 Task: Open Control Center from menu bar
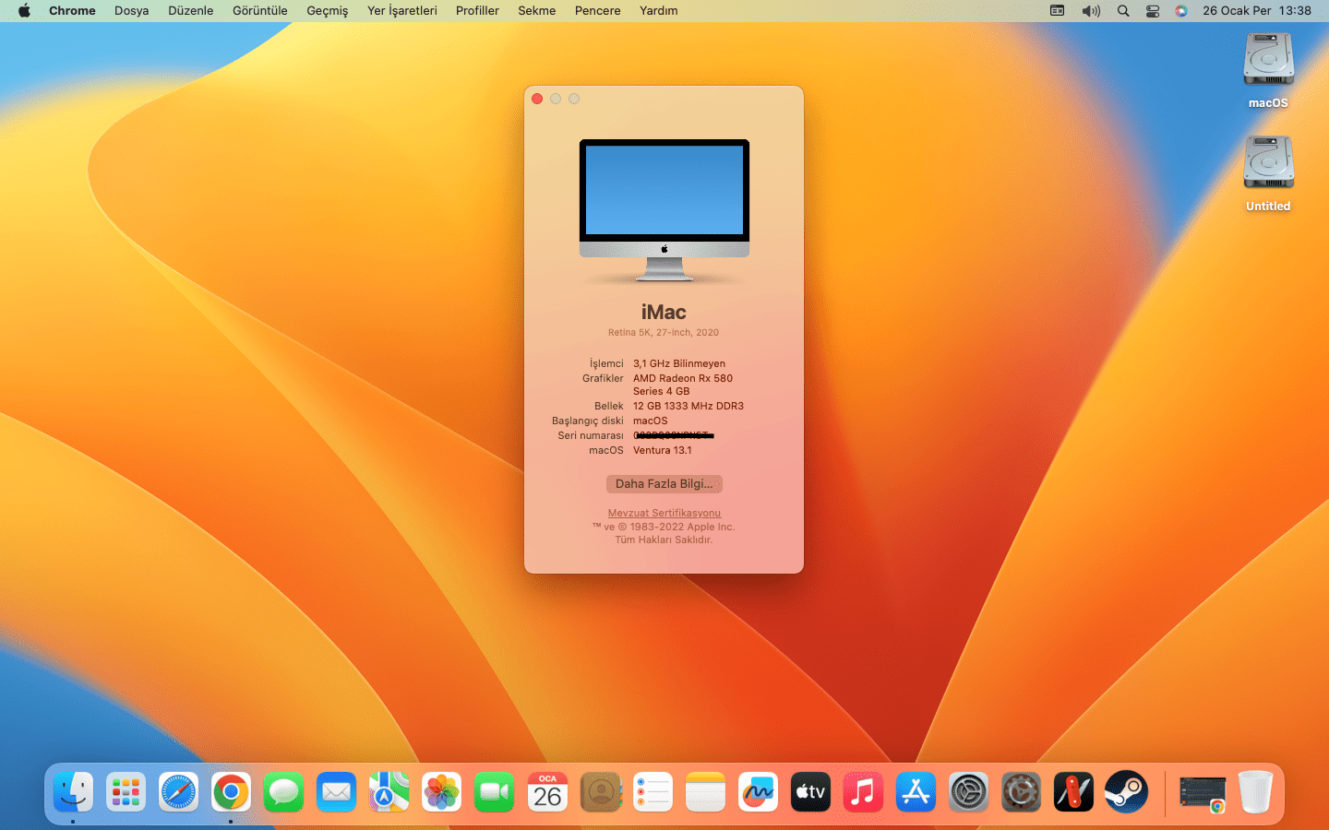(x=1153, y=11)
